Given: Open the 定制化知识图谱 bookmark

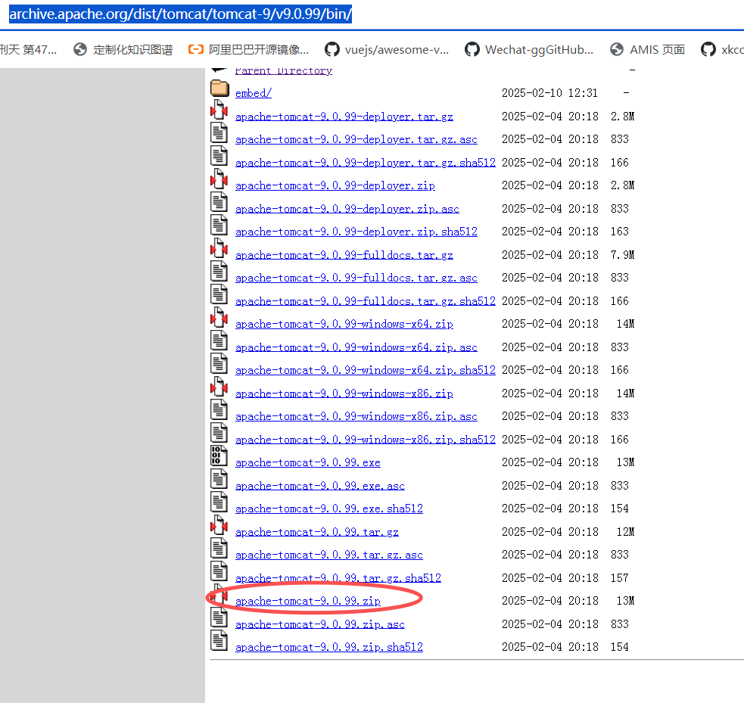Looking at the screenshot, I should [x=123, y=49].
